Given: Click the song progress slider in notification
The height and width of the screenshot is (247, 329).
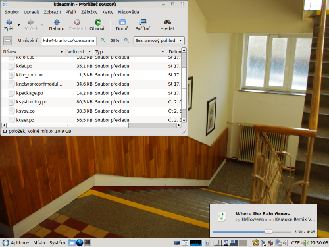Looking at the screenshot, I should (252, 231).
